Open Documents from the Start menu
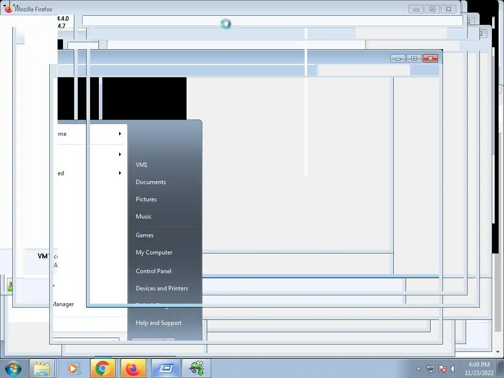 [x=151, y=182]
